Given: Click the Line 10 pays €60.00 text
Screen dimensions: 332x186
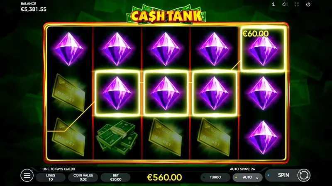Looking at the screenshot, I should (x=59, y=169).
